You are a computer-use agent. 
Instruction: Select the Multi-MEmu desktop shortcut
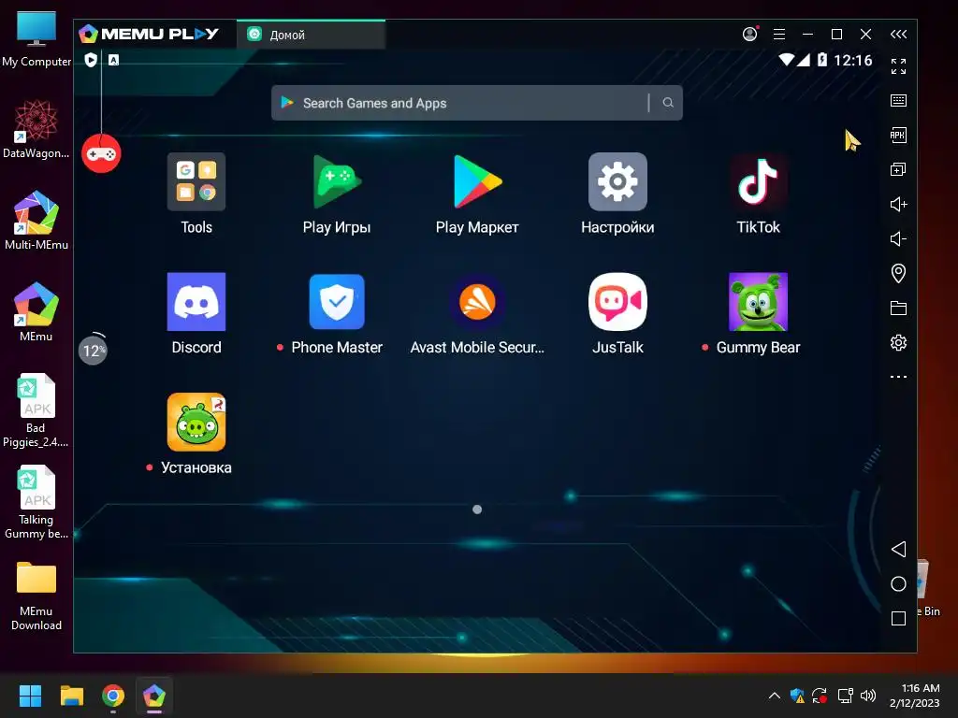pos(36,221)
